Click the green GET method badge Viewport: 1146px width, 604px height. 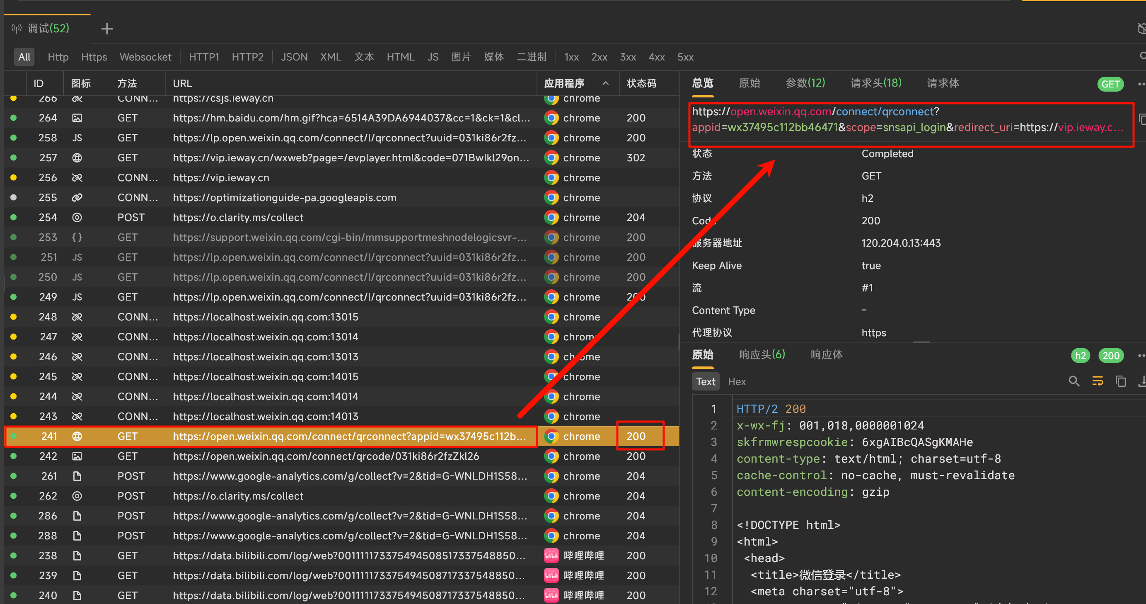point(1110,84)
